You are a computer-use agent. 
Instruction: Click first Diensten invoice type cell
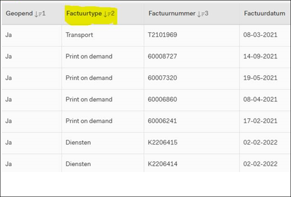78,142
